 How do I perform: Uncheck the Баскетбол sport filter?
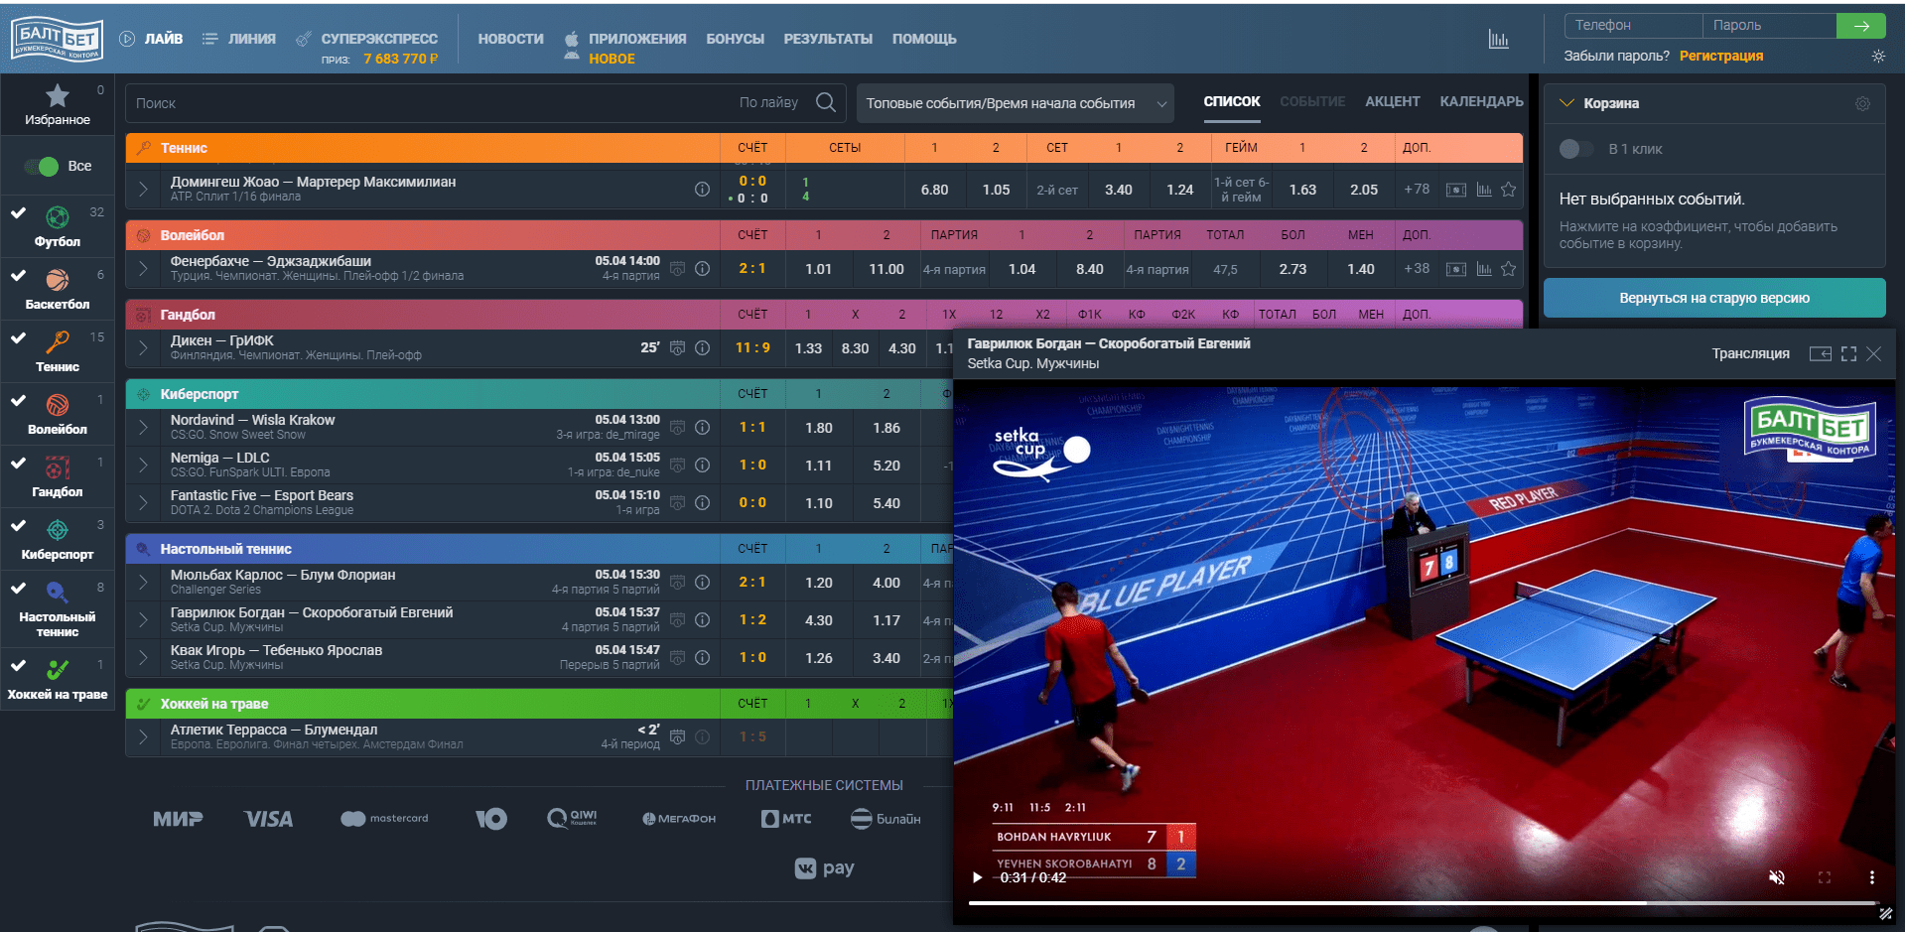[18, 275]
